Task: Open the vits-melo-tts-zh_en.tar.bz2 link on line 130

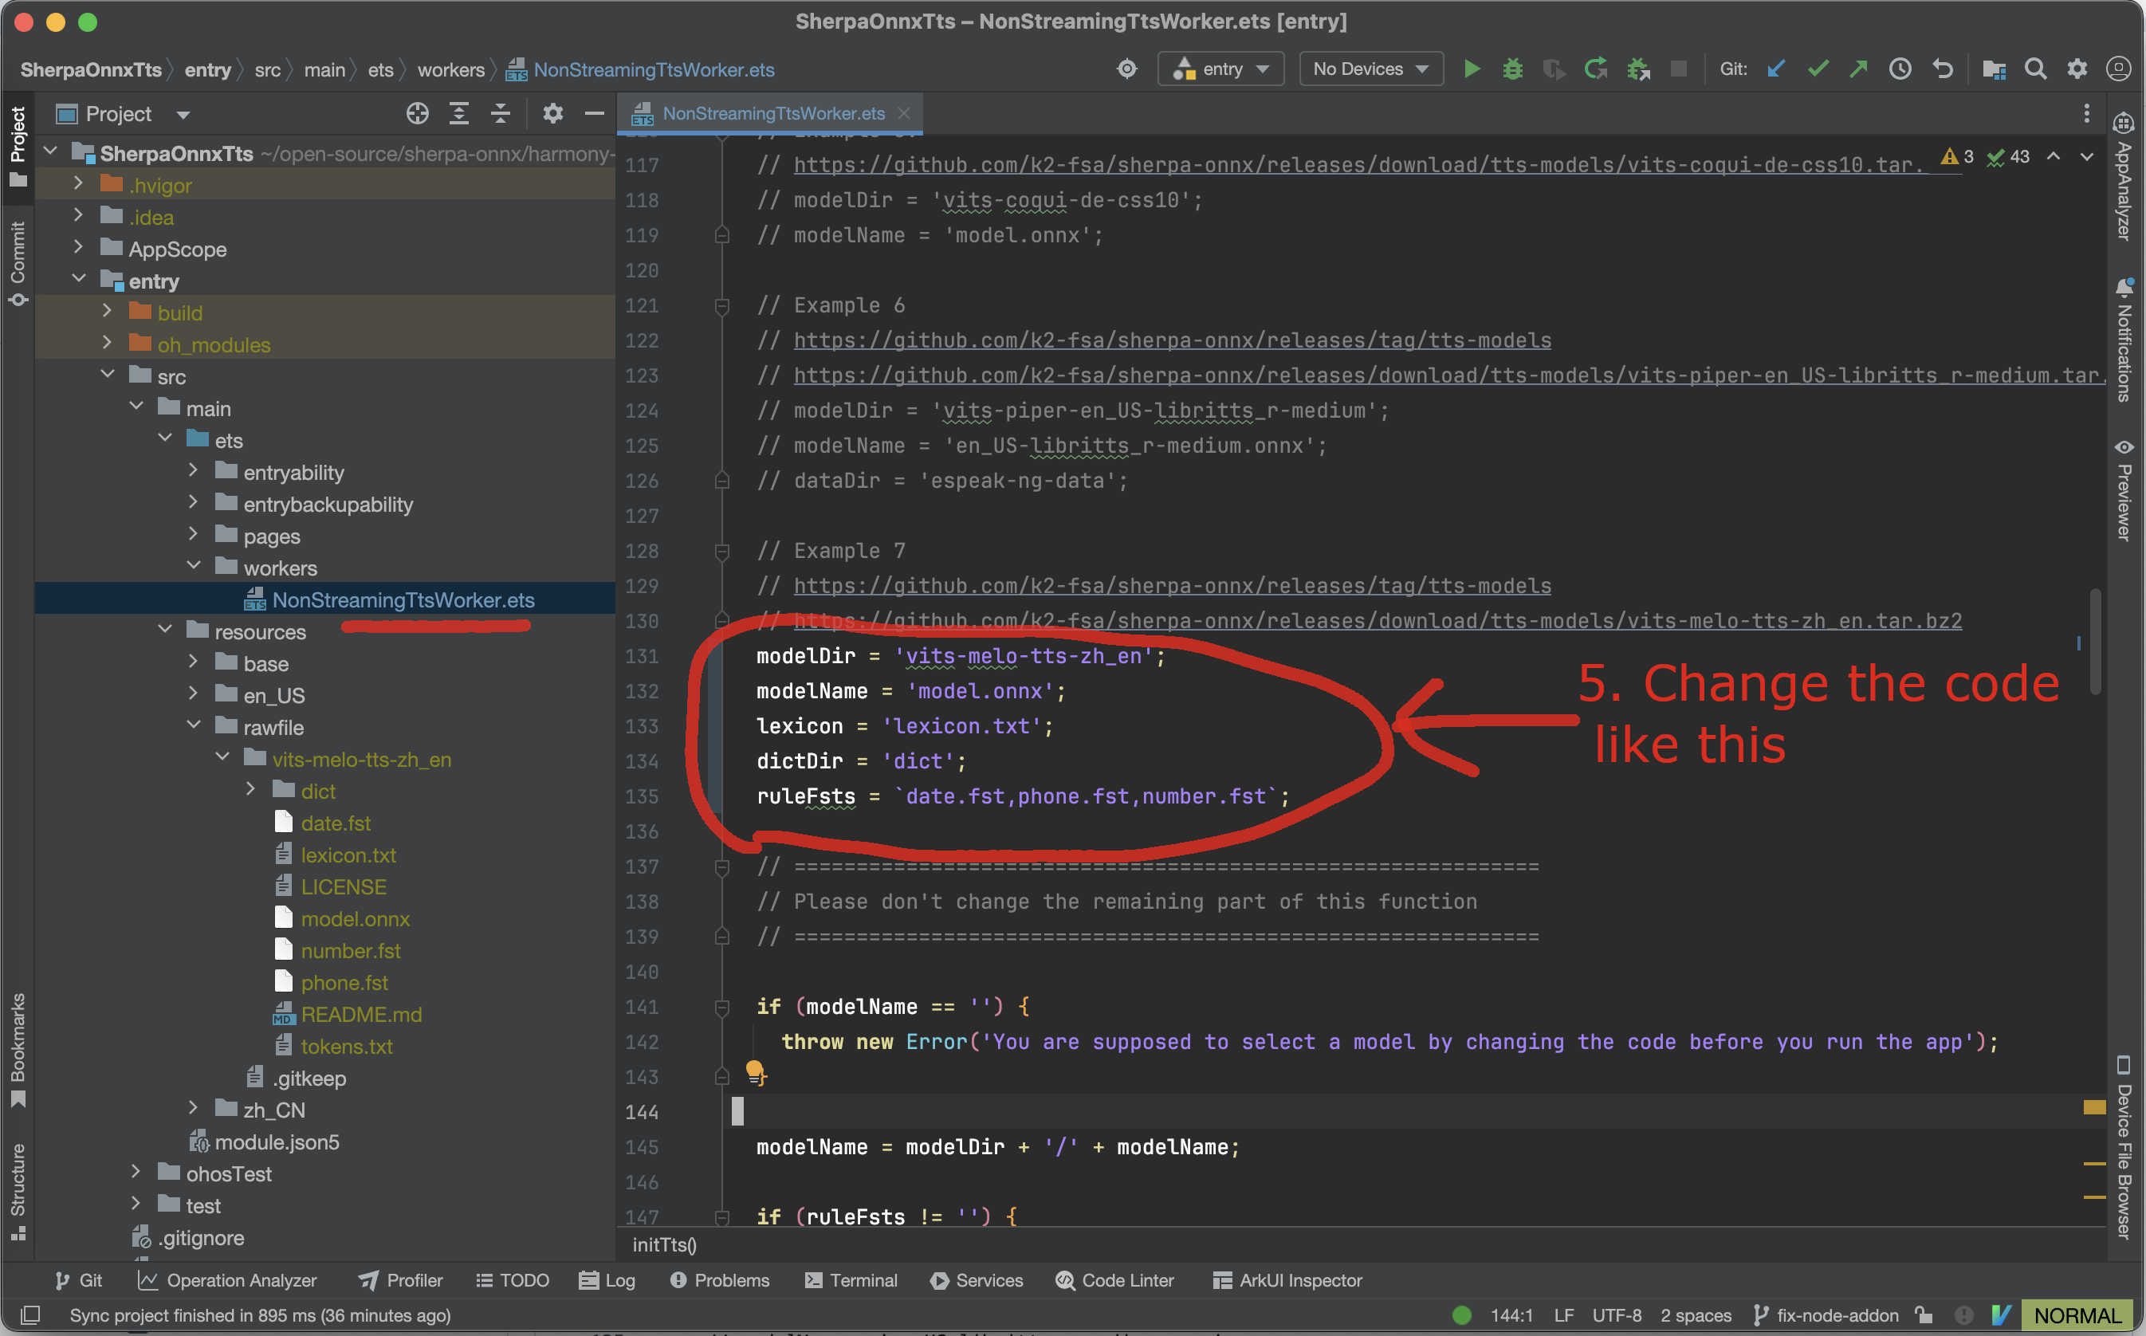Action: [x=1378, y=621]
